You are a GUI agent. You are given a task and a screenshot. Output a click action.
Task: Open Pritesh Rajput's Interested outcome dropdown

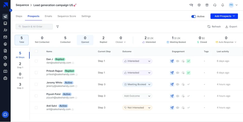coord(137,73)
